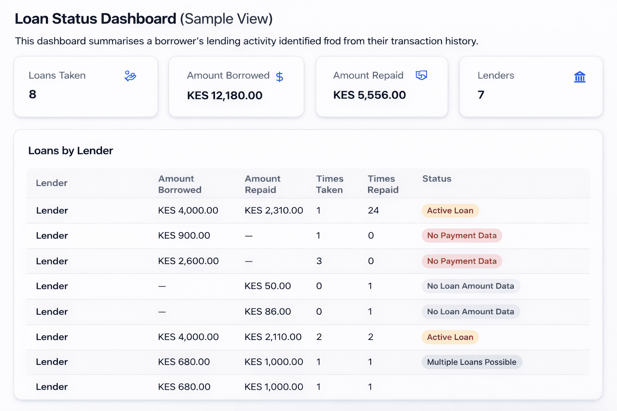Select the No Payment Data badge on the KES 2,600.00 row
The image size is (617, 411).
point(461,261)
